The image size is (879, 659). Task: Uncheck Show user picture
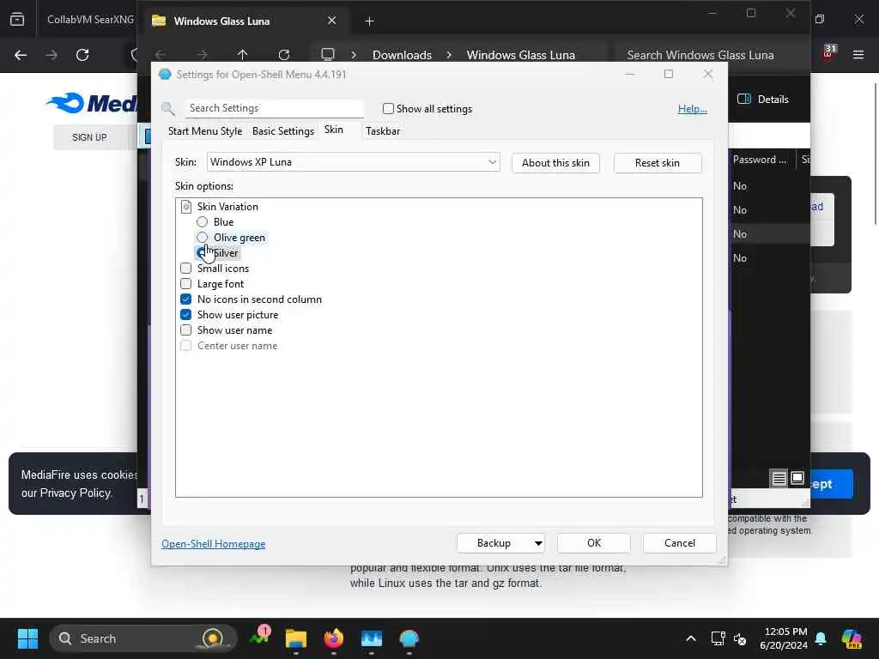pos(186,315)
